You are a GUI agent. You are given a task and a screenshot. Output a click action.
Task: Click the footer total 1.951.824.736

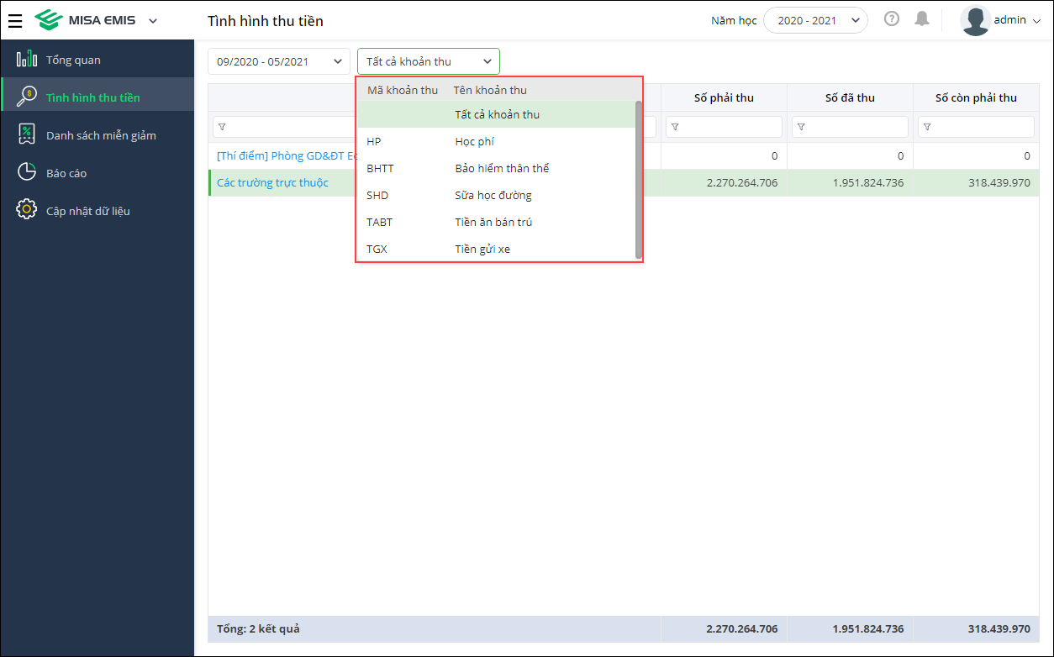(x=868, y=628)
